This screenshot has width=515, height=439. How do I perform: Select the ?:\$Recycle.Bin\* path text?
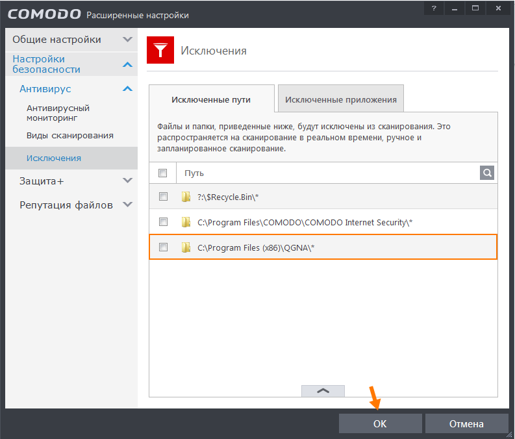pos(228,197)
